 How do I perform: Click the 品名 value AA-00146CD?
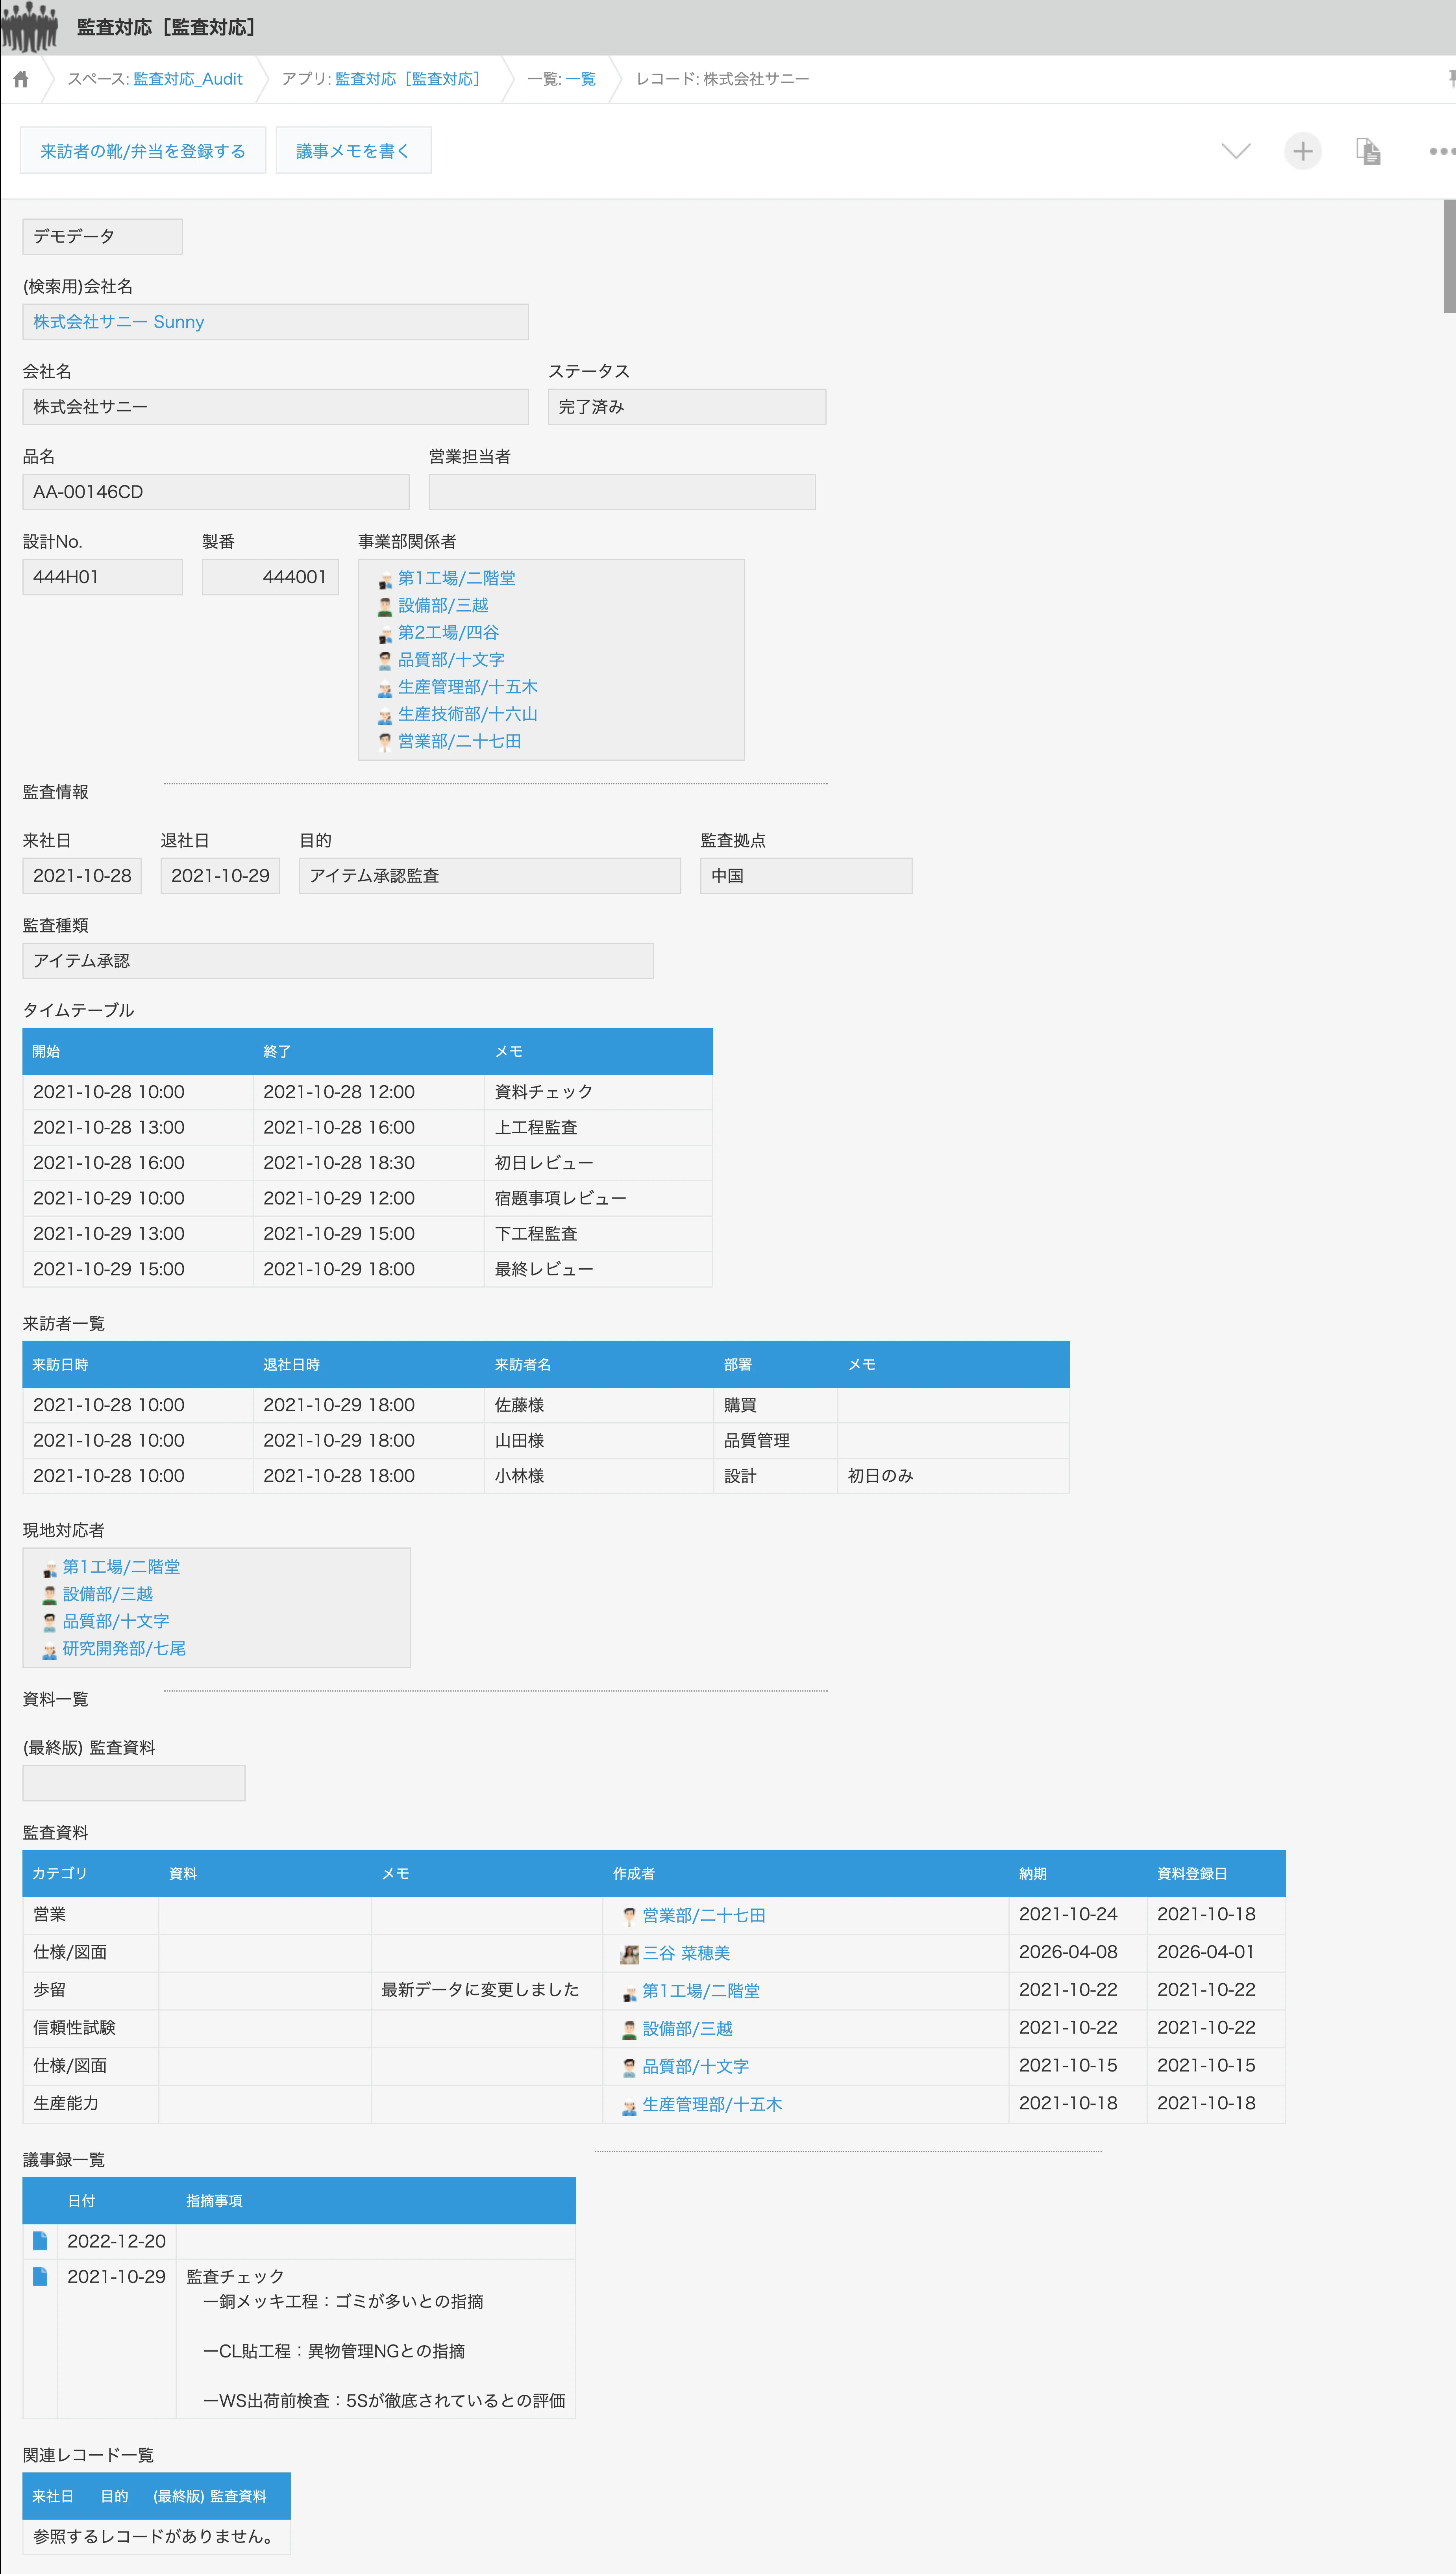(x=216, y=492)
